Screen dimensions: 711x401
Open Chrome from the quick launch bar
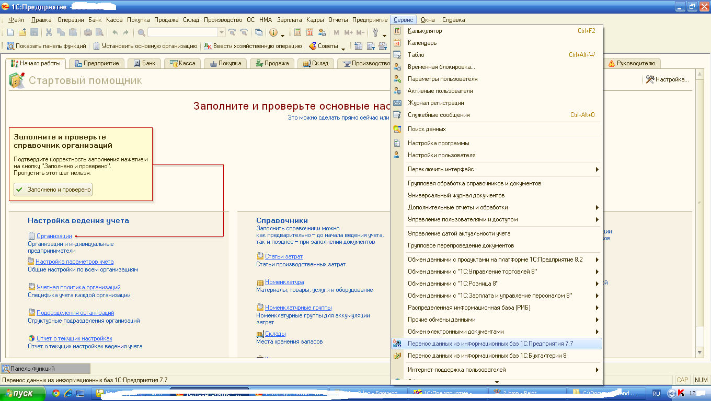click(56, 393)
